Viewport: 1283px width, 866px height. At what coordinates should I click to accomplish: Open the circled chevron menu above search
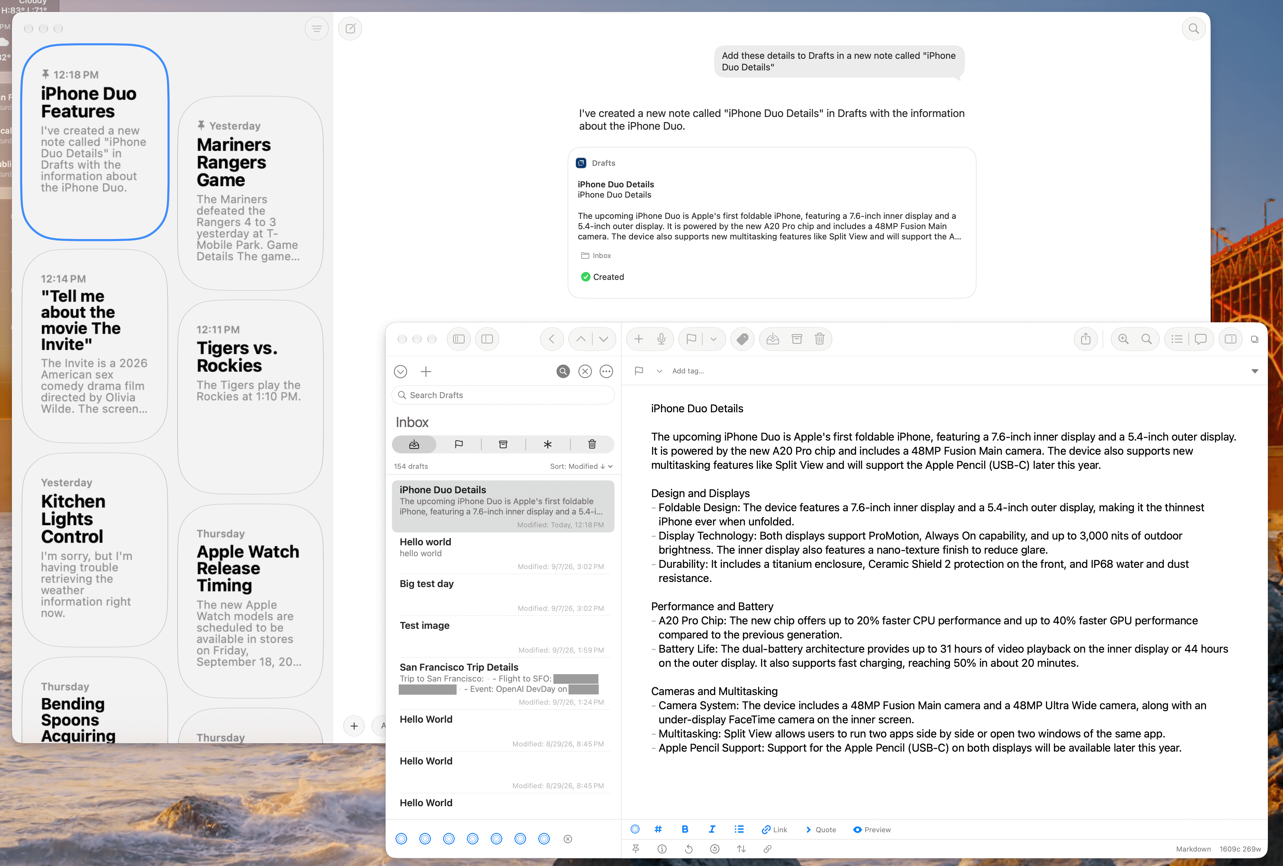point(401,372)
